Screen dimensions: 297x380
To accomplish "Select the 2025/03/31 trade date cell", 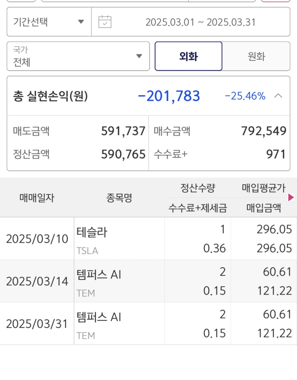I will 37,324.
